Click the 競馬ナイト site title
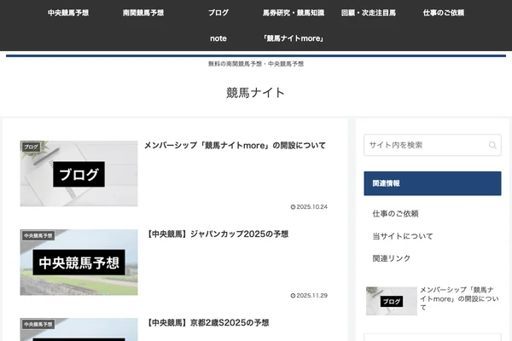The image size is (512, 341). pyautogui.click(x=256, y=93)
